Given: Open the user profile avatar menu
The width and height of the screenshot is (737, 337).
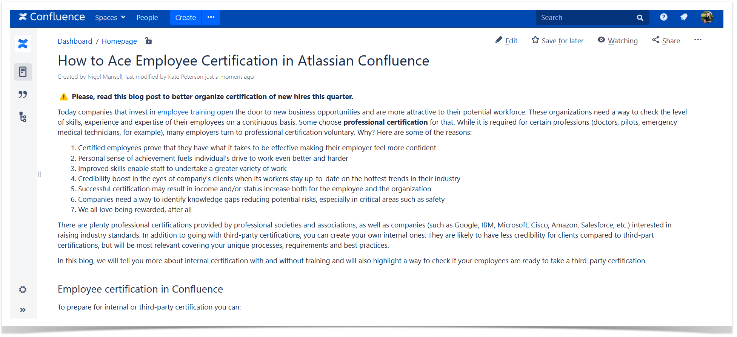Looking at the screenshot, I should [x=707, y=17].
